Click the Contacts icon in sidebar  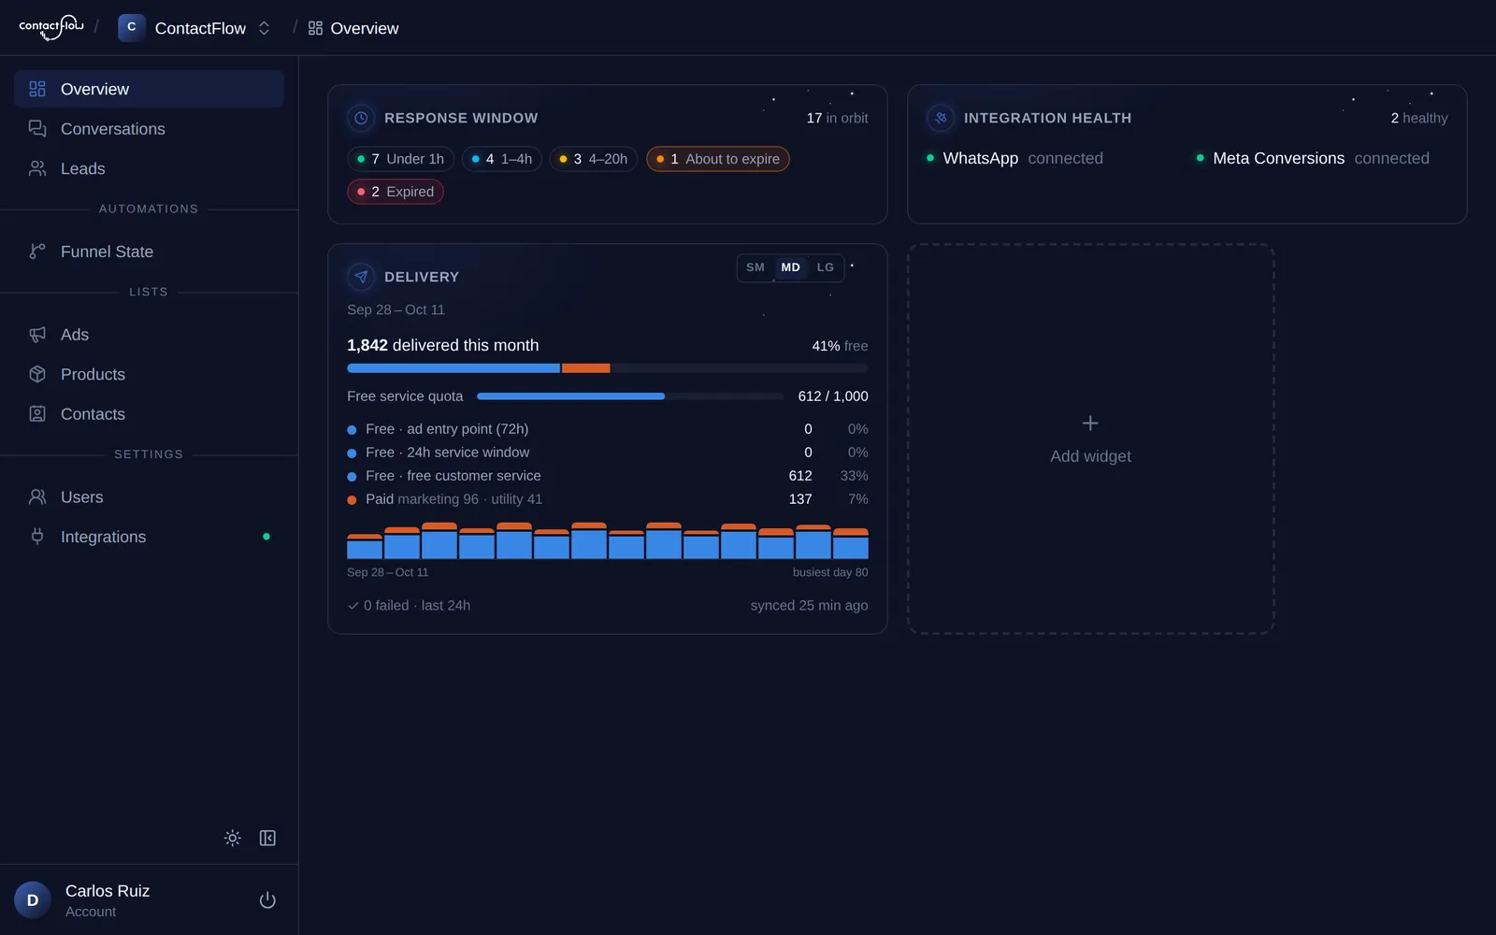(37, 414)
